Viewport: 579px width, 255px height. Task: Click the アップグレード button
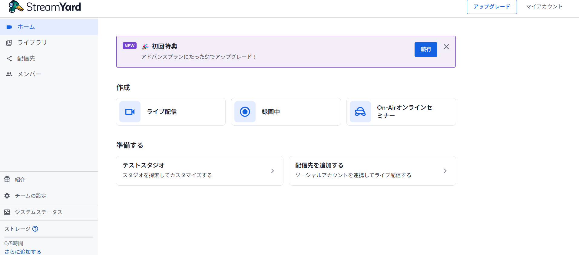[492, 7]
